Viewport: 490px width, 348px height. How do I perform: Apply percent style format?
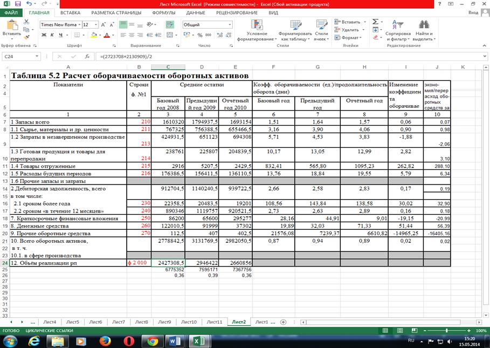pos(201,35)
